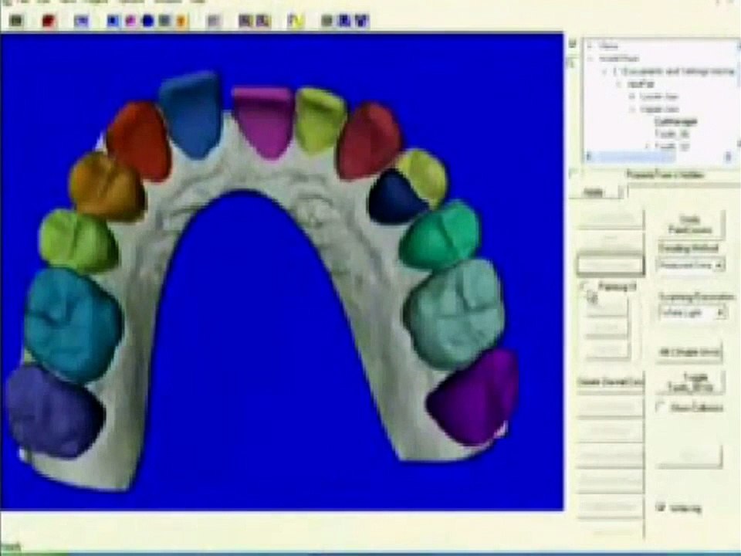Screen dimensions: 741x556
Task: Click the dark green leftmost toolbar icon
Action: coord(15,21)
